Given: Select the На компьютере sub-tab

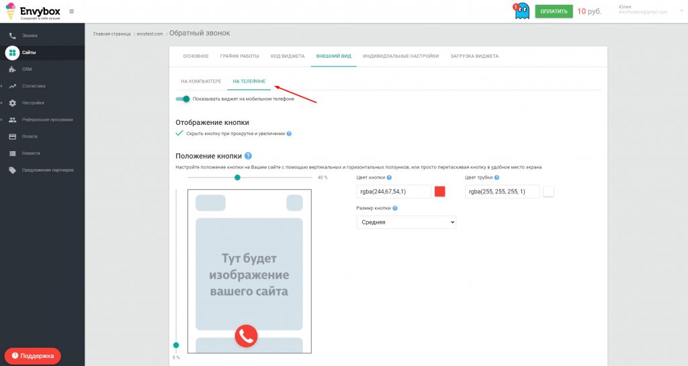Looking at the screenshot, I should pyautogui.click(x=201, y=81).
